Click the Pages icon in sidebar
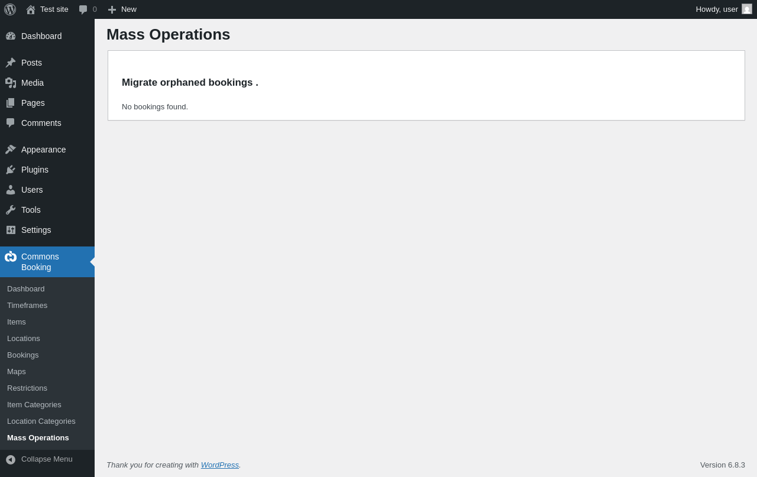Image resolution: width=757 pixels, height=477 pixels. click(x=11, y=103)
